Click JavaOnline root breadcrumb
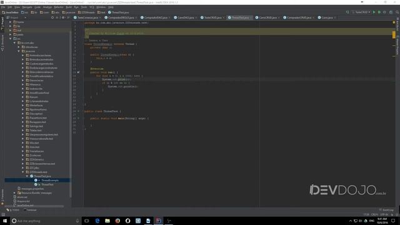The width and height of the screenshot is (400, 225). point(11,12)
